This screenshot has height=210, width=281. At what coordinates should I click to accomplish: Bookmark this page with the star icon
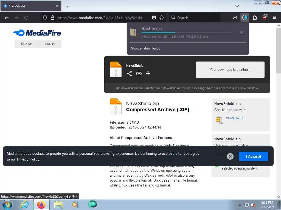(x=162, y=17)
